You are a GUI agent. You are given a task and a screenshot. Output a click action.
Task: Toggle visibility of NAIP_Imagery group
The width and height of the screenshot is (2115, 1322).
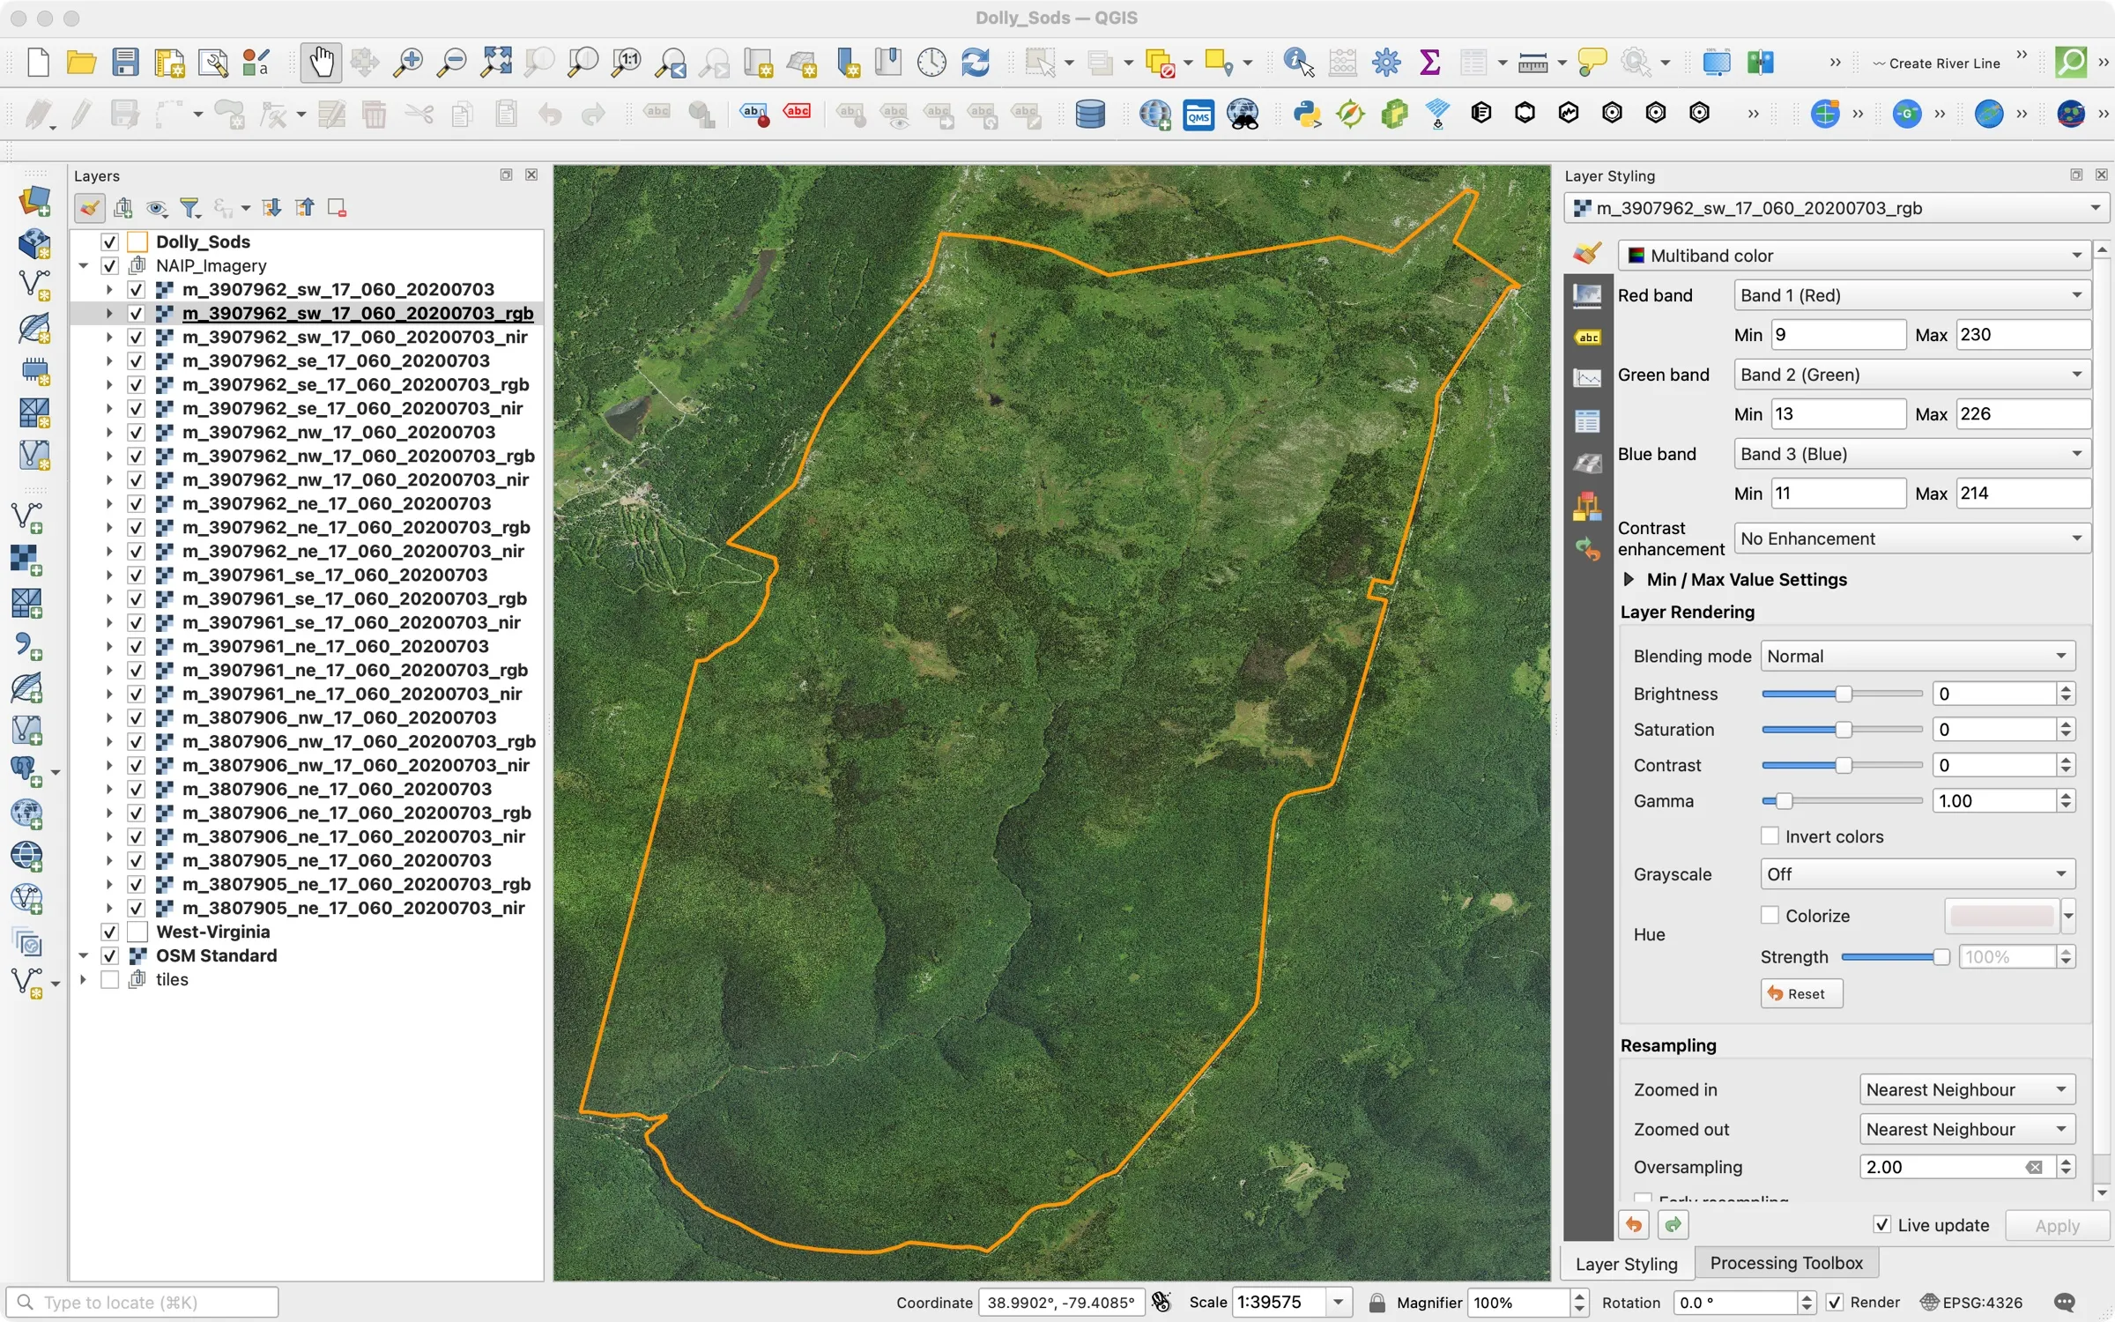click(x=109, y=265)
